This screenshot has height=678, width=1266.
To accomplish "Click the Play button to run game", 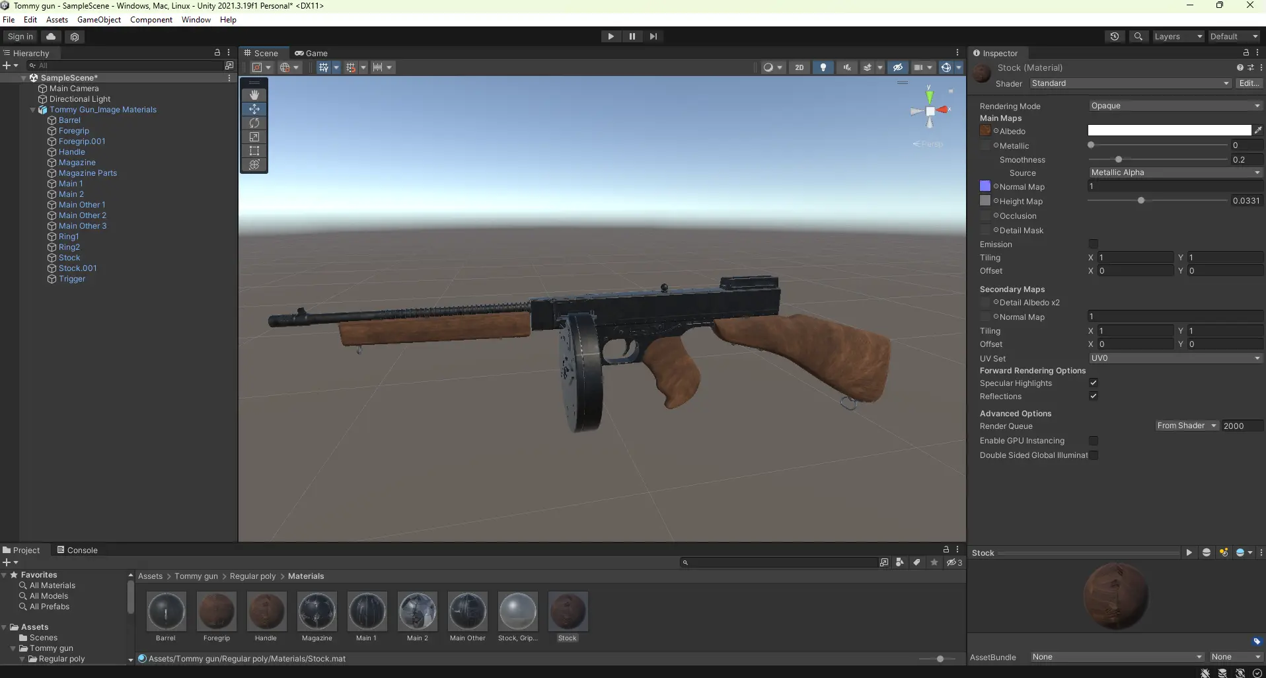I will tap(611, 36).
